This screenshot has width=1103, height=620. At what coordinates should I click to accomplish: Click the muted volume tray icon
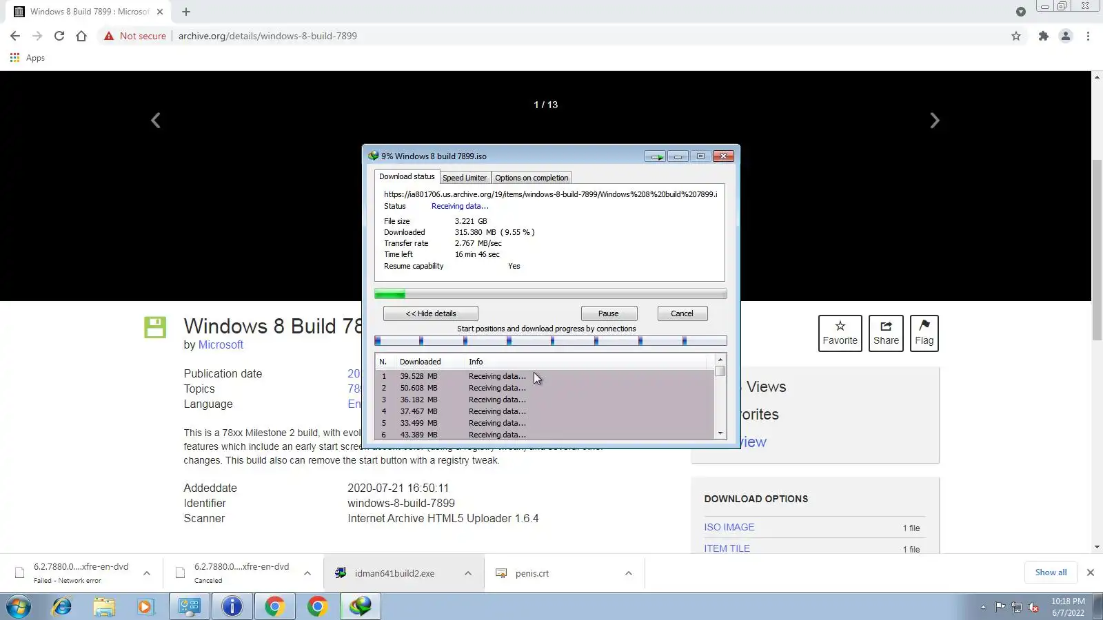[x=1033, y=607]
